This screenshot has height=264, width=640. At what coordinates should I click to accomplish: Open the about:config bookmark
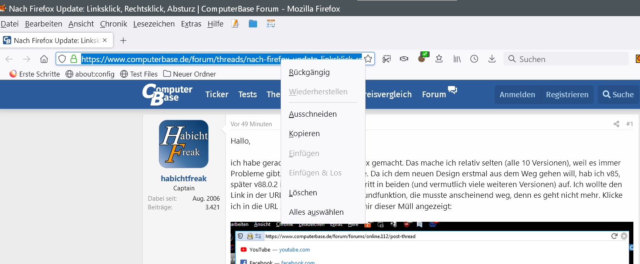(x=90, y=74)
